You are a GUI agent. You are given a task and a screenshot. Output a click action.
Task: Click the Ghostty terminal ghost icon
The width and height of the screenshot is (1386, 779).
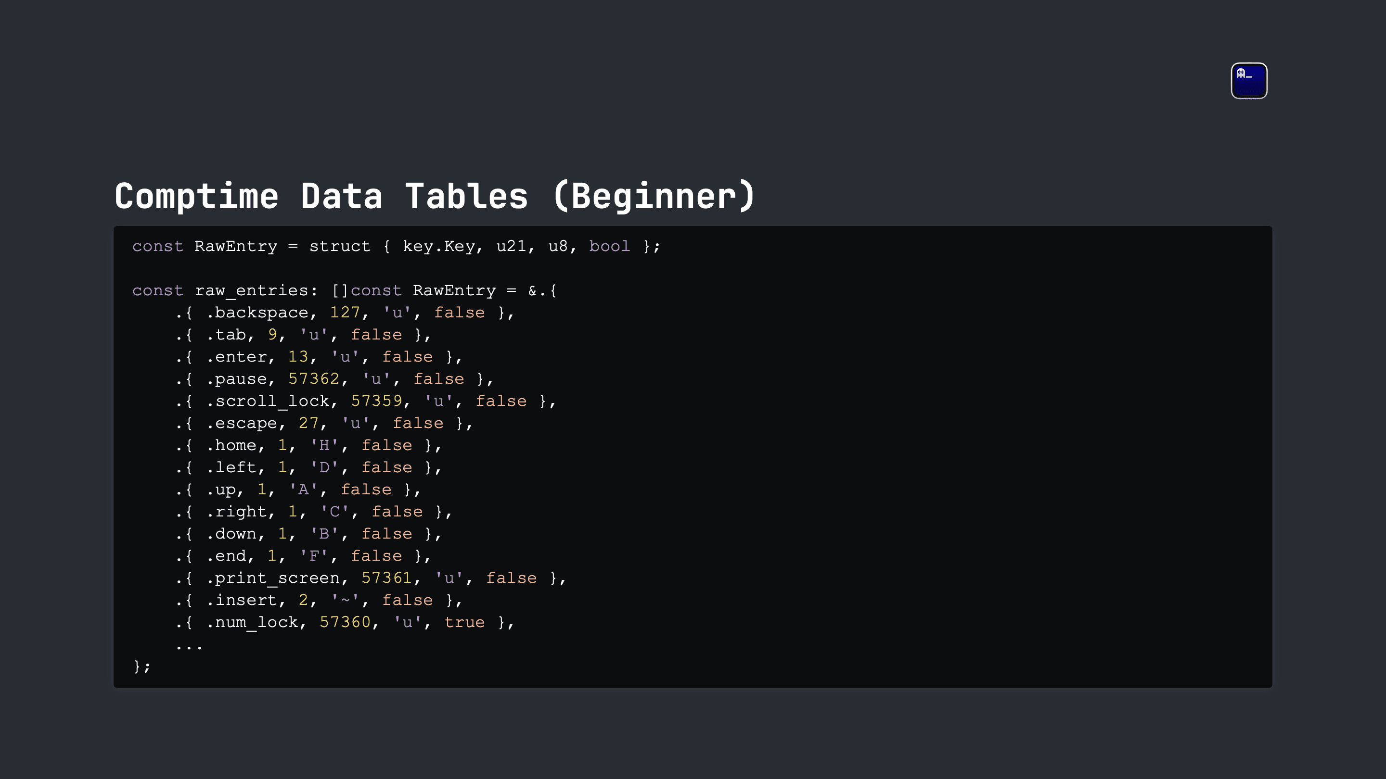[x=1249, y=81]
